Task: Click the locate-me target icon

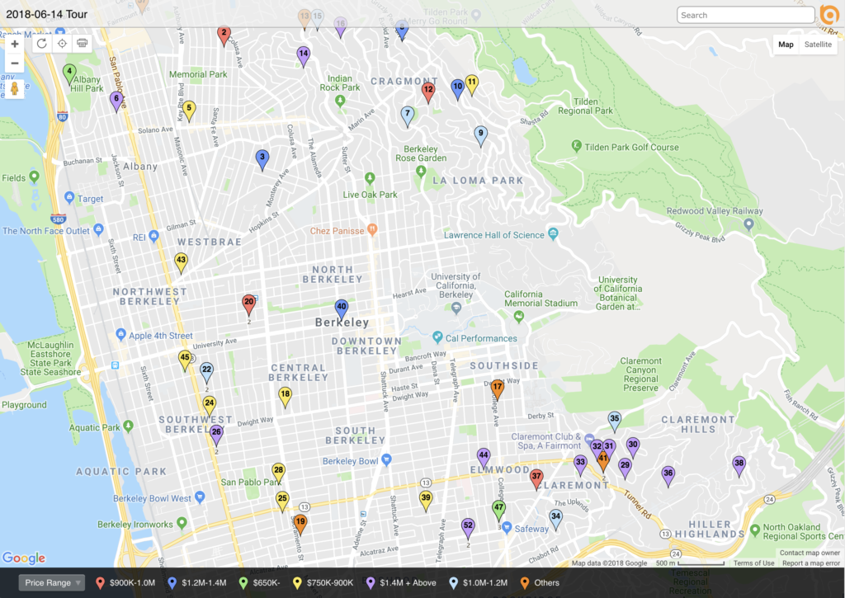Action: [62, 44]
